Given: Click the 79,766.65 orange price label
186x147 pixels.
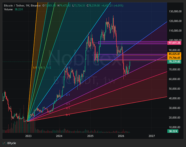Looking at the screenshot, I should coord(174,58).
